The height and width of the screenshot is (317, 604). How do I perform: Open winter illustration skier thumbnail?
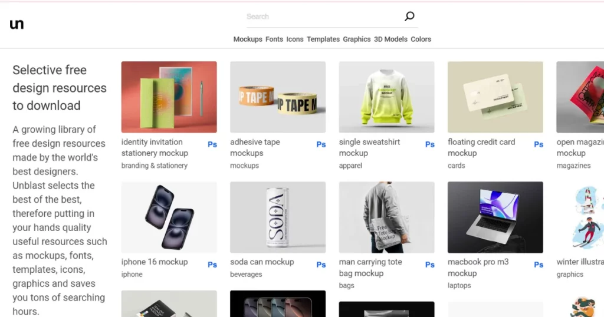point(580,217)
